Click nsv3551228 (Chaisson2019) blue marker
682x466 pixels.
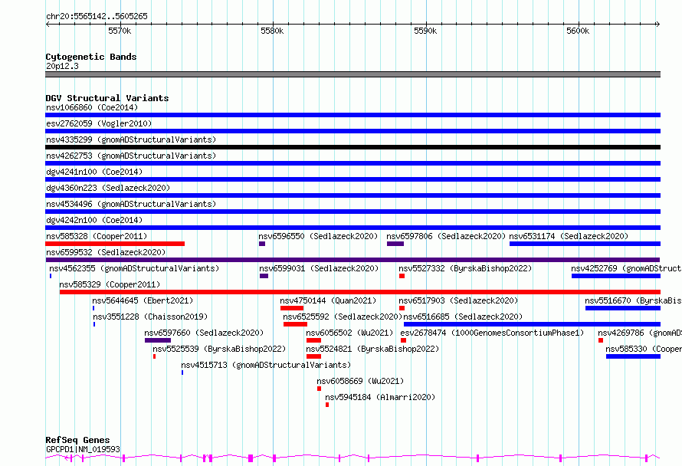pyautogui.click(x=94, y=324)
